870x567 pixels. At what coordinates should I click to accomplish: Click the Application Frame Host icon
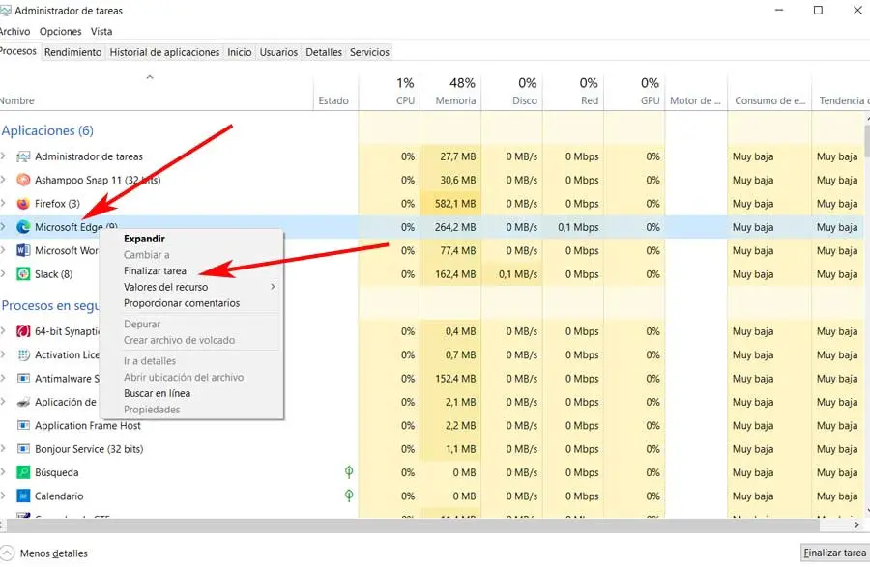(x=23, y=426)
